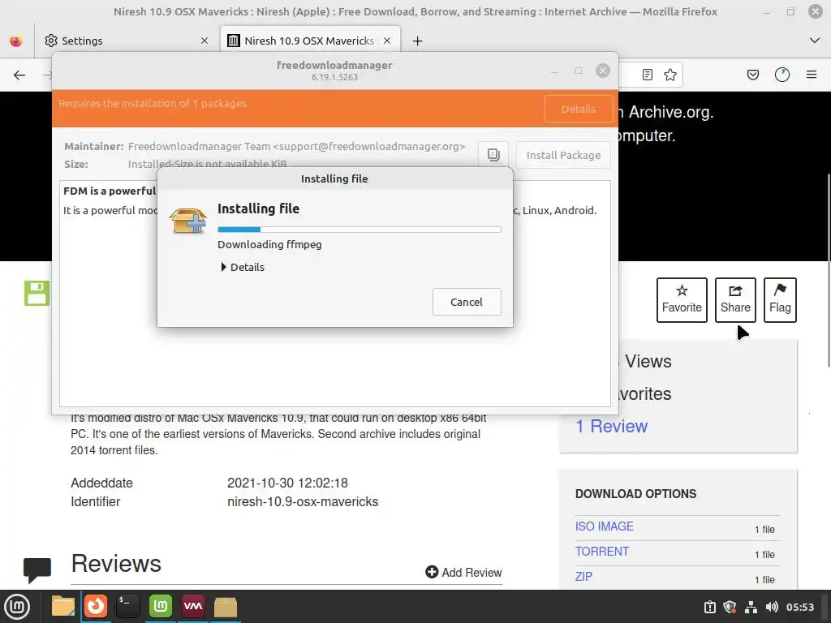The width and height of the screenshot is (831, 623).
Task: Go back in Firefox history
Action: tap(19, 75)
